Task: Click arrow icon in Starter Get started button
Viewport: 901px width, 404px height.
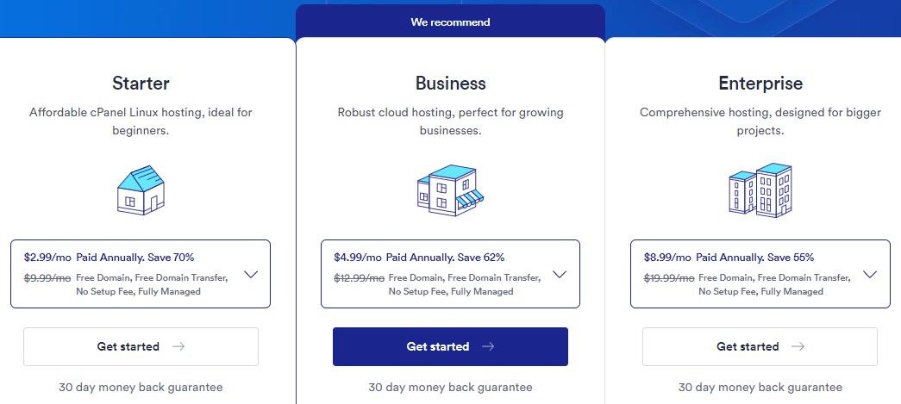Action: point(178,346)
